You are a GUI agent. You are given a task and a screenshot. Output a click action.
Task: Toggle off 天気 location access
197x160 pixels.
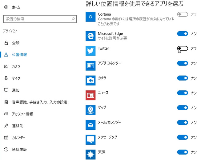[x=183, y=152]
